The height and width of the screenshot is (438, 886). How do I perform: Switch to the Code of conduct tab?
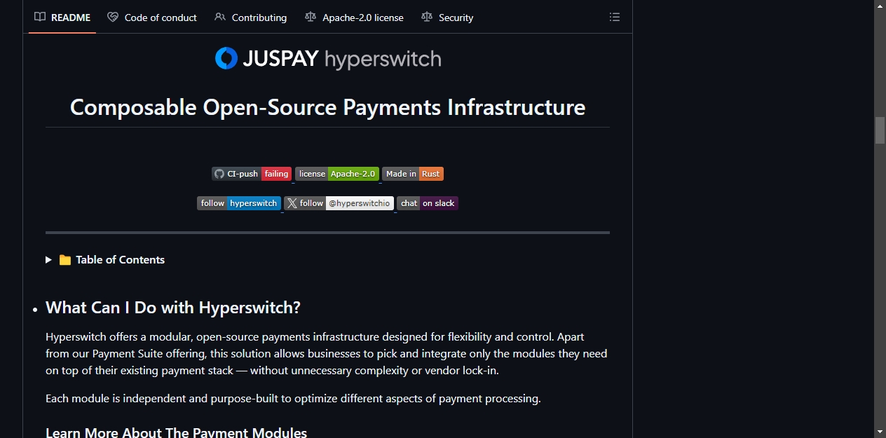click(152, 18)
